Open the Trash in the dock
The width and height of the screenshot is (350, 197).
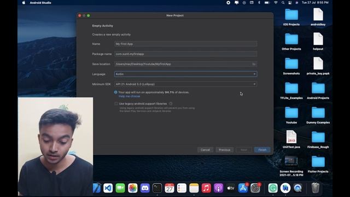coord(315,188)
